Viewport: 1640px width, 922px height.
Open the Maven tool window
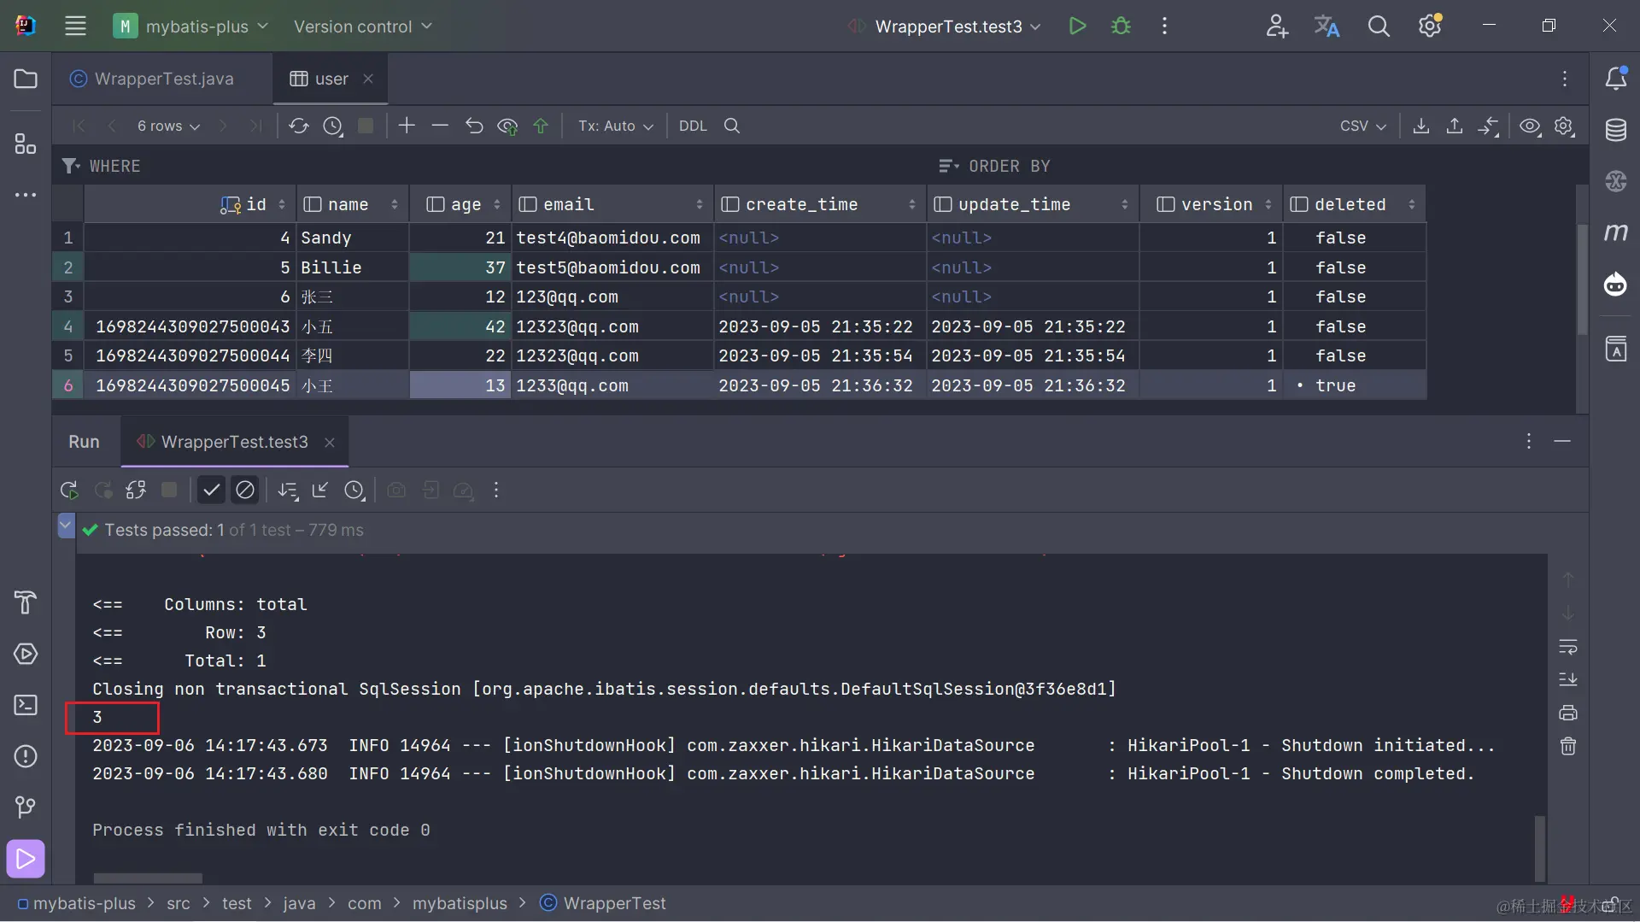click(1616, 232)
